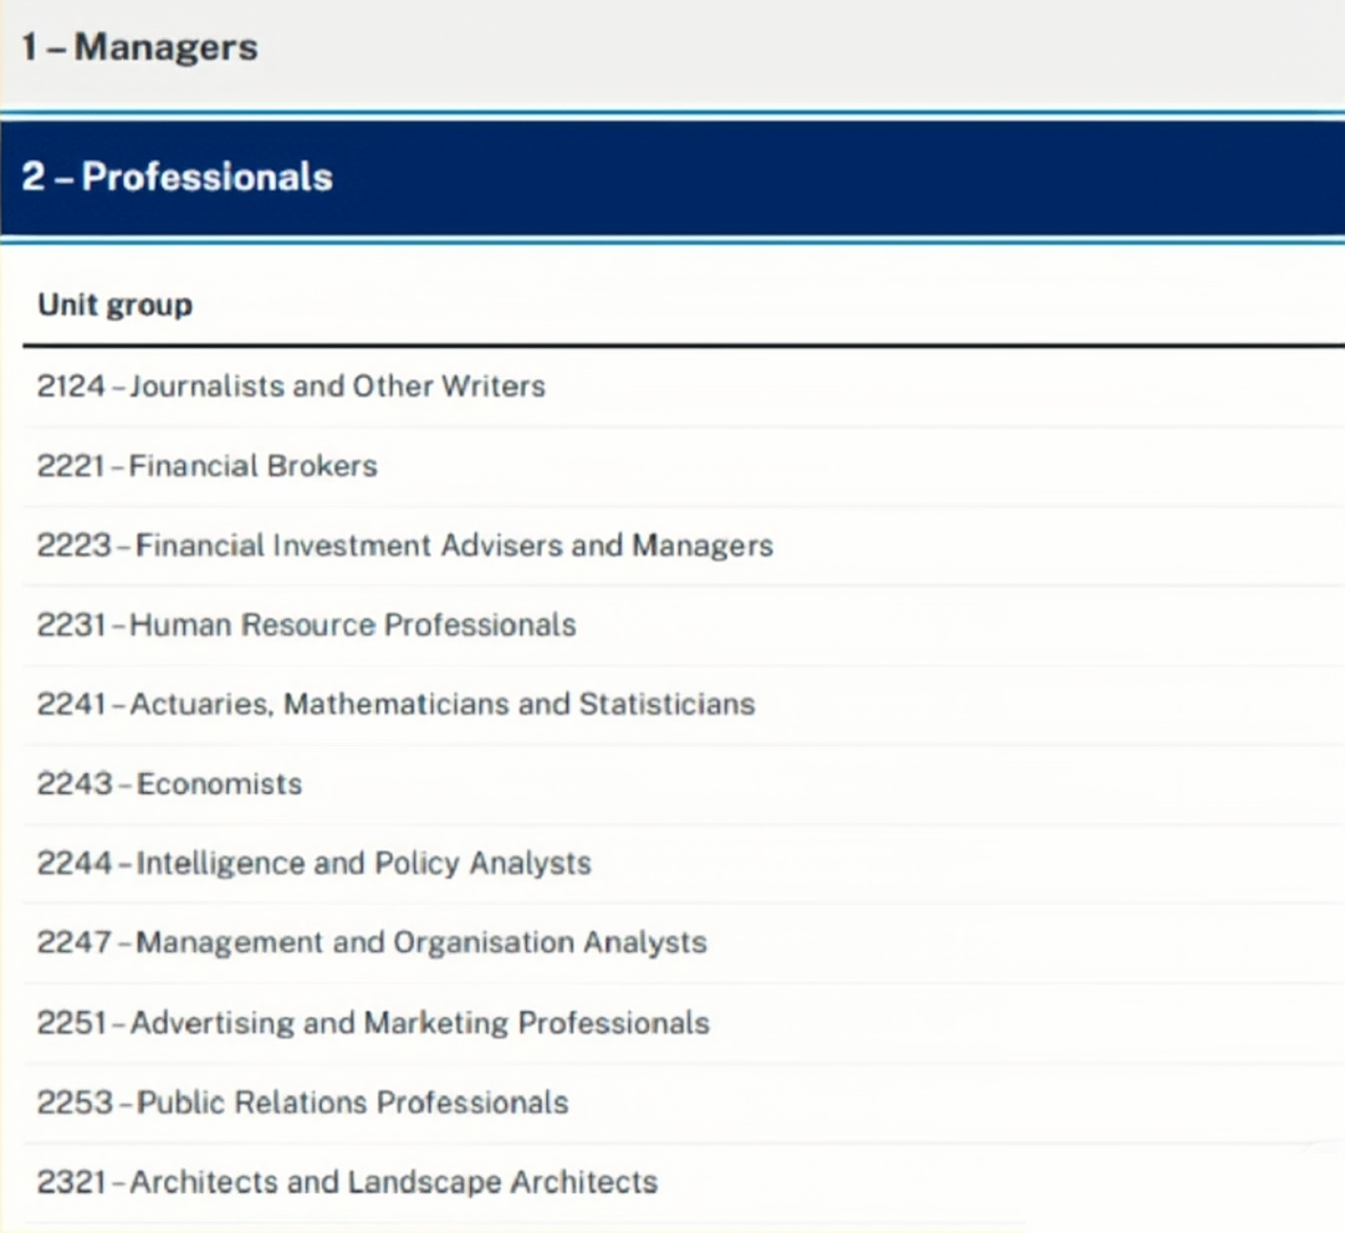The height and width of the screenshot is (1233, 1345).
Task: Click the Professionals heading text
Action: (x=207, y=178)
